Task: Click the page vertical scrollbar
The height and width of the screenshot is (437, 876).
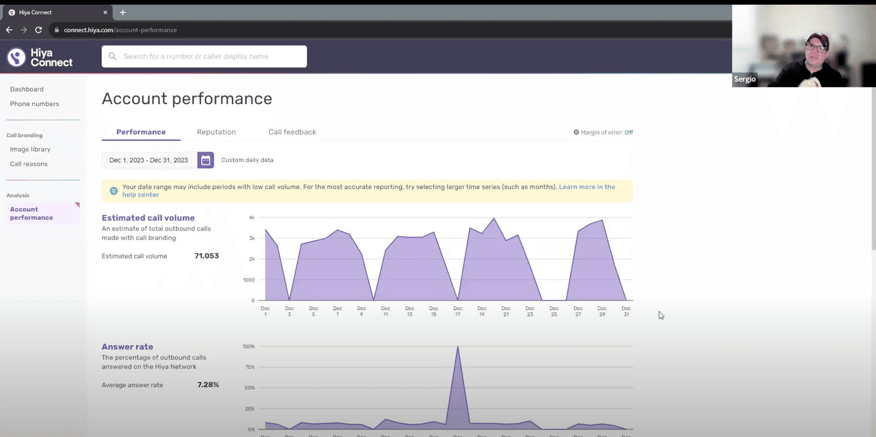Action: (873, 168)
